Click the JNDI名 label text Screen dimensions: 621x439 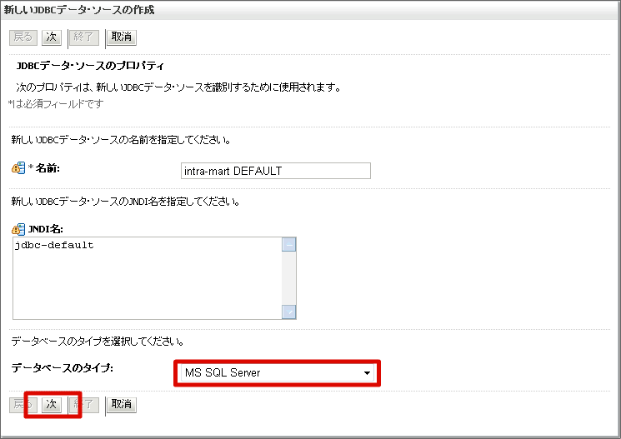click(46, 229)
